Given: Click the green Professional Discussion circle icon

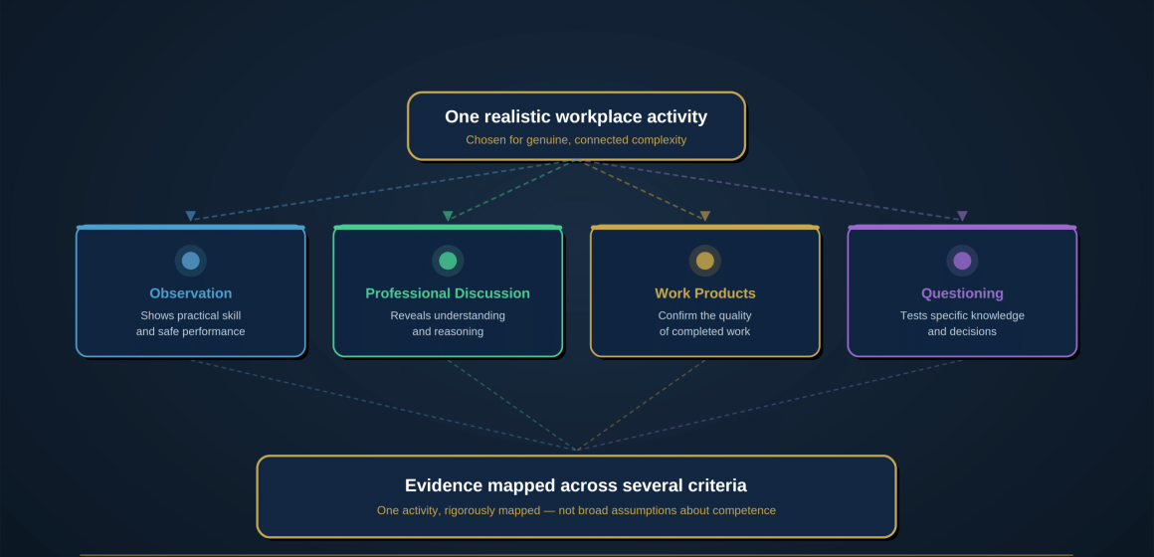Looking at the screenshot, I should pos(448,261).
